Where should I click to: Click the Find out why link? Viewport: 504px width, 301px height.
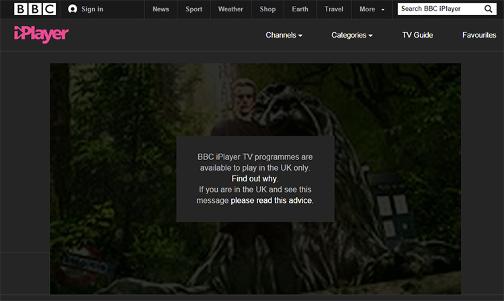pos(254,179)
